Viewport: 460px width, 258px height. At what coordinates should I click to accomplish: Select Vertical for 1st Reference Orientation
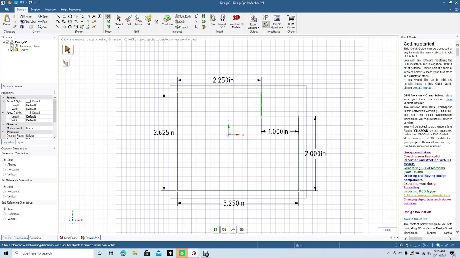[4, 197]
